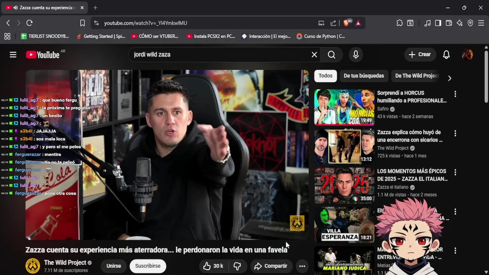Open options for LOS MOMENTOS MÁS ÉPICOS video

455,172
